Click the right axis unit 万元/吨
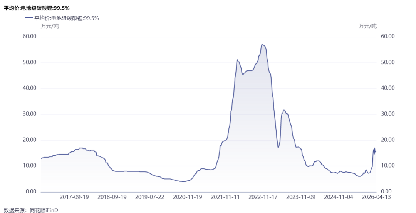 pyautogui.click(x=367, y=26)
